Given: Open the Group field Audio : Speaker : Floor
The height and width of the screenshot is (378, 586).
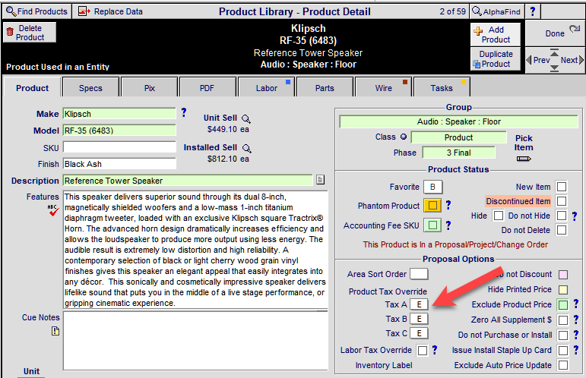Looking at the screenshot, I should coord(458,121).
